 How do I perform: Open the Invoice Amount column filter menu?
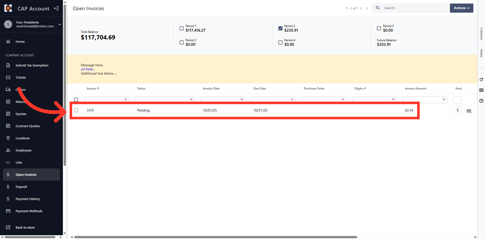click(x=444, y=100)
